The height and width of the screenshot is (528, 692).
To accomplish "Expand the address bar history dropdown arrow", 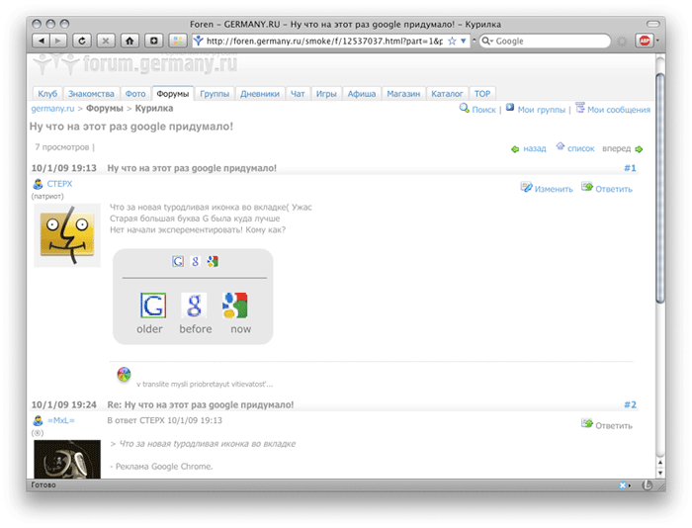I will [465, 42].
